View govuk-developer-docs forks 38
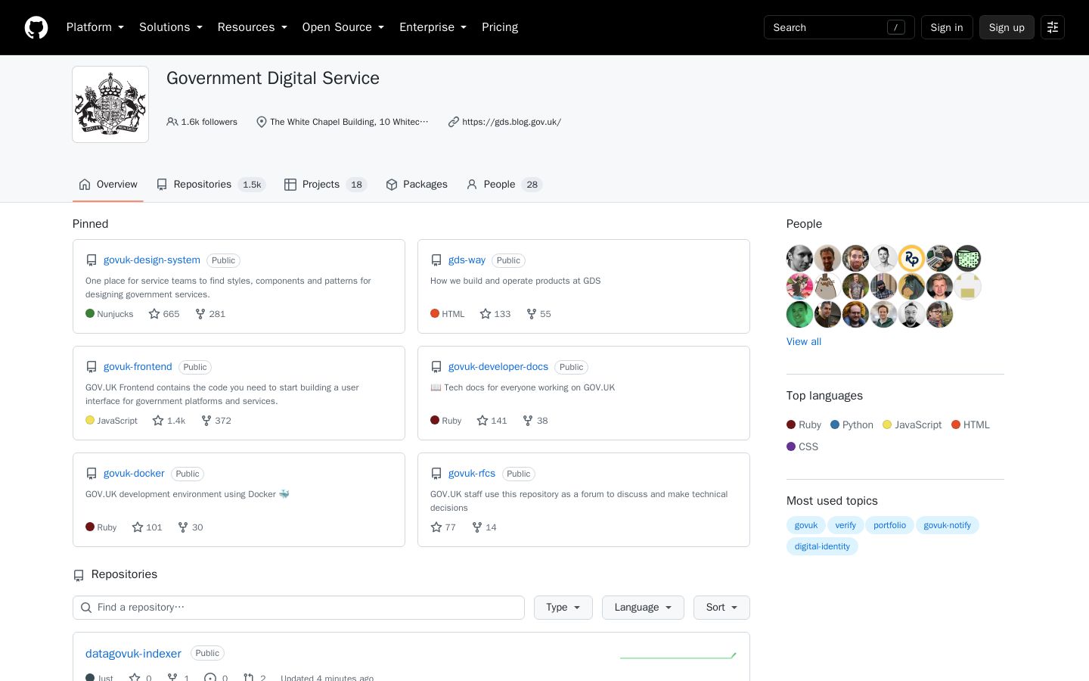The width and height of the screenshot is (1089, 681). (535, 421)
